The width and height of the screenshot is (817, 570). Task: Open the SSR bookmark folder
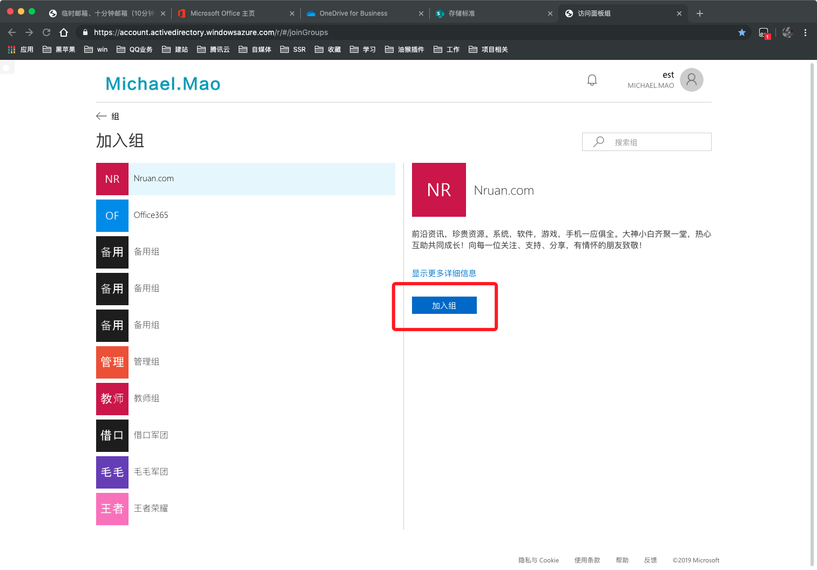pyautogui.click(x=293, y=50)
